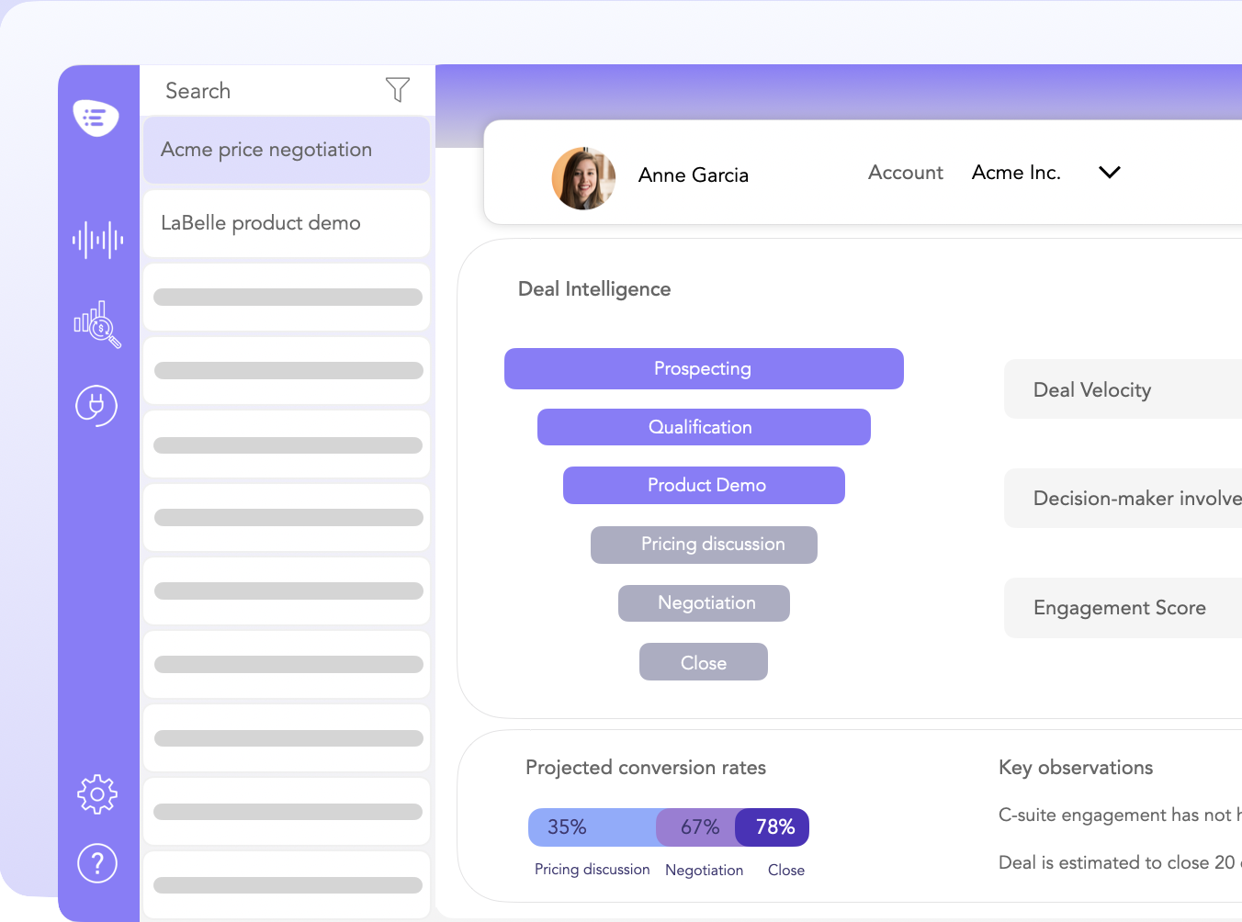Open the Decision-maker involvement card
Viewport: 1242px width, 922px height.
[x=1123, y=499]
